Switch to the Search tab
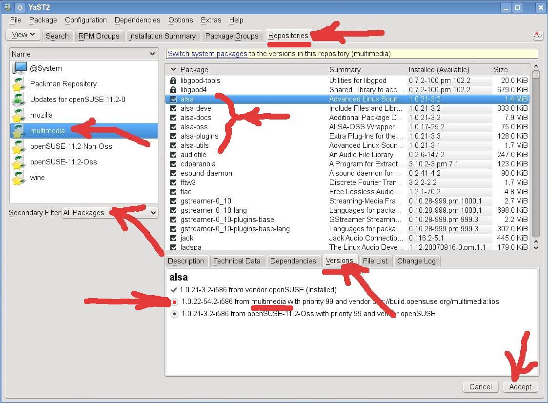The width and height of the screenshot is (548, 403). click(57, 36)
